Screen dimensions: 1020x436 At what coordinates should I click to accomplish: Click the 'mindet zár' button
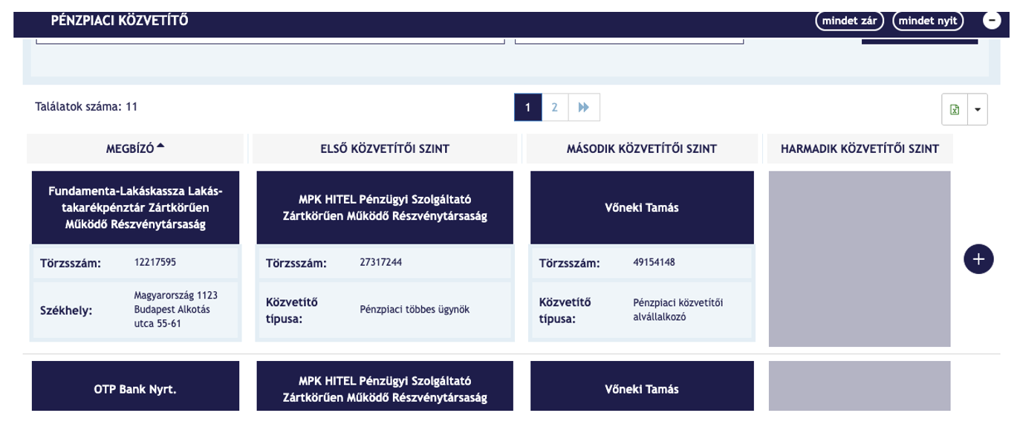849,21
